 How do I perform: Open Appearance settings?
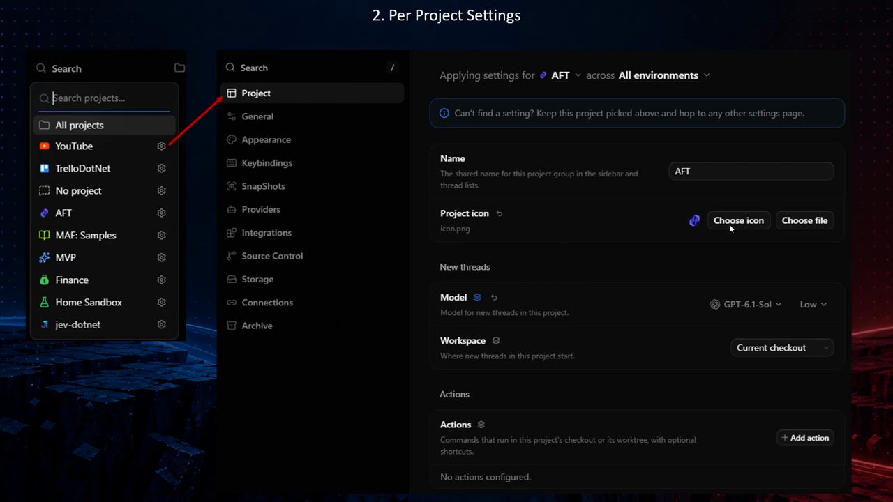coord(312,139)
